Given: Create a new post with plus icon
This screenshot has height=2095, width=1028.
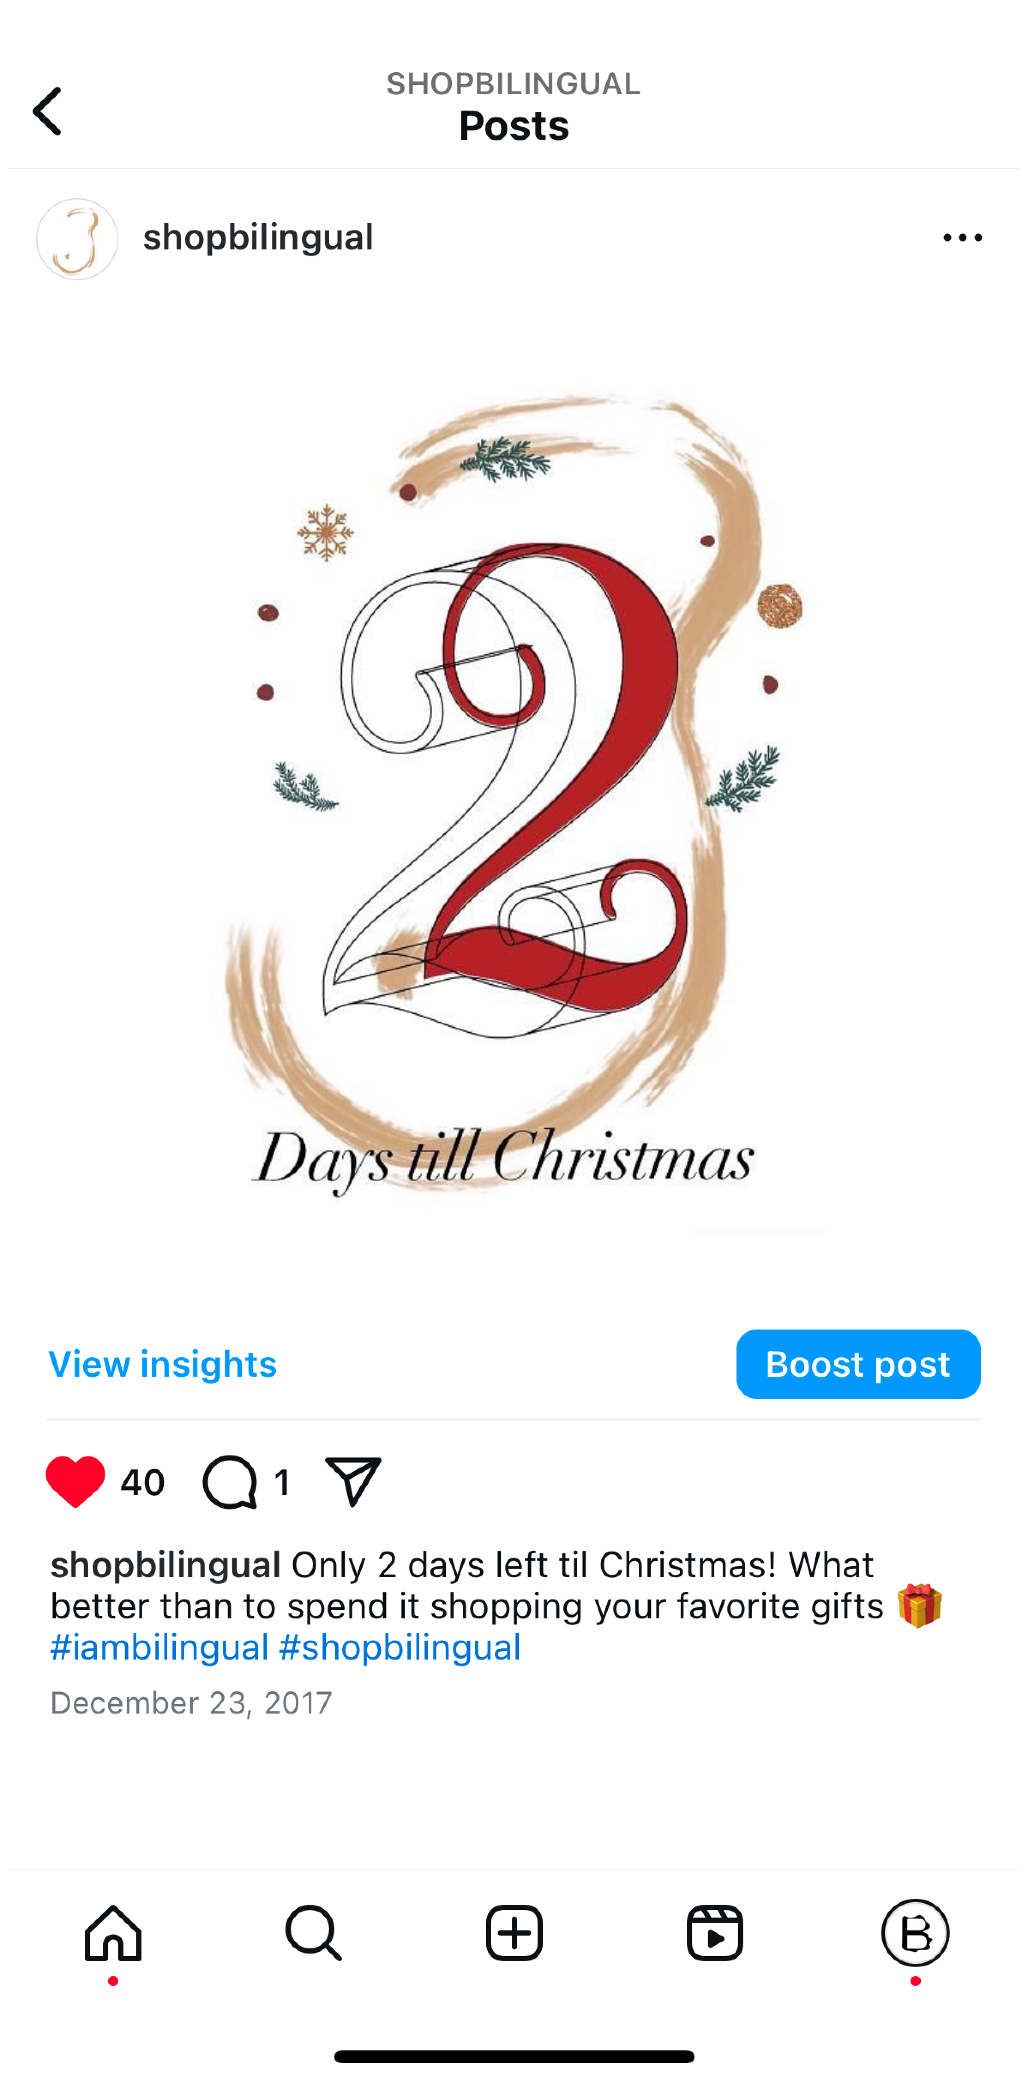Looking at the screenshot, I should (514, 1933).
